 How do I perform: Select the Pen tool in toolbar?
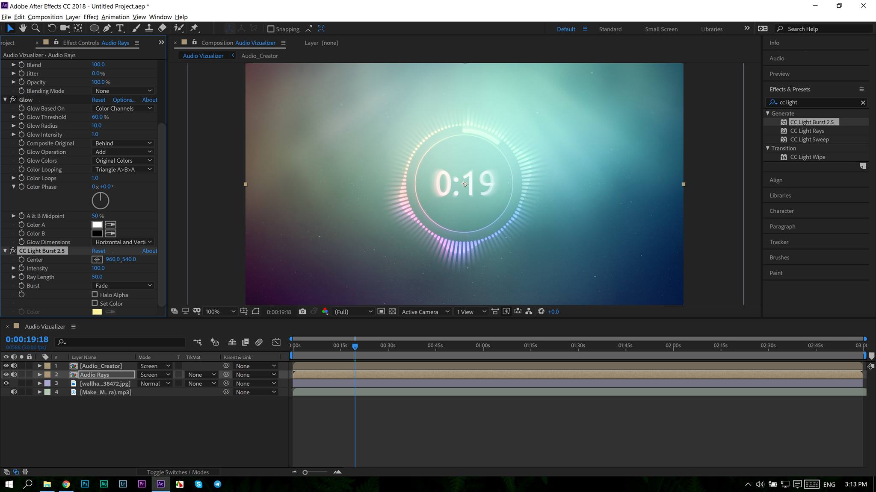coord(107,28)
